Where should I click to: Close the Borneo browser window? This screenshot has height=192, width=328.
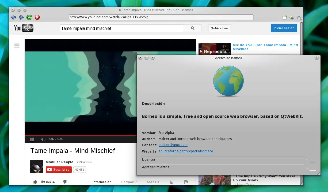pyautogui.click(x=13, y=10)
